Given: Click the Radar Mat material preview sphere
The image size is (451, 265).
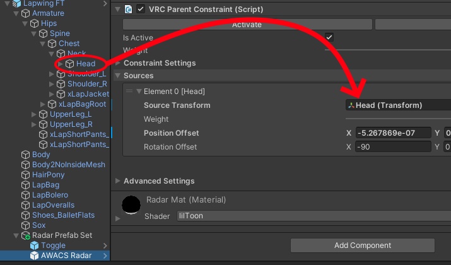Looking at the screenshot, I should point(131,206).
